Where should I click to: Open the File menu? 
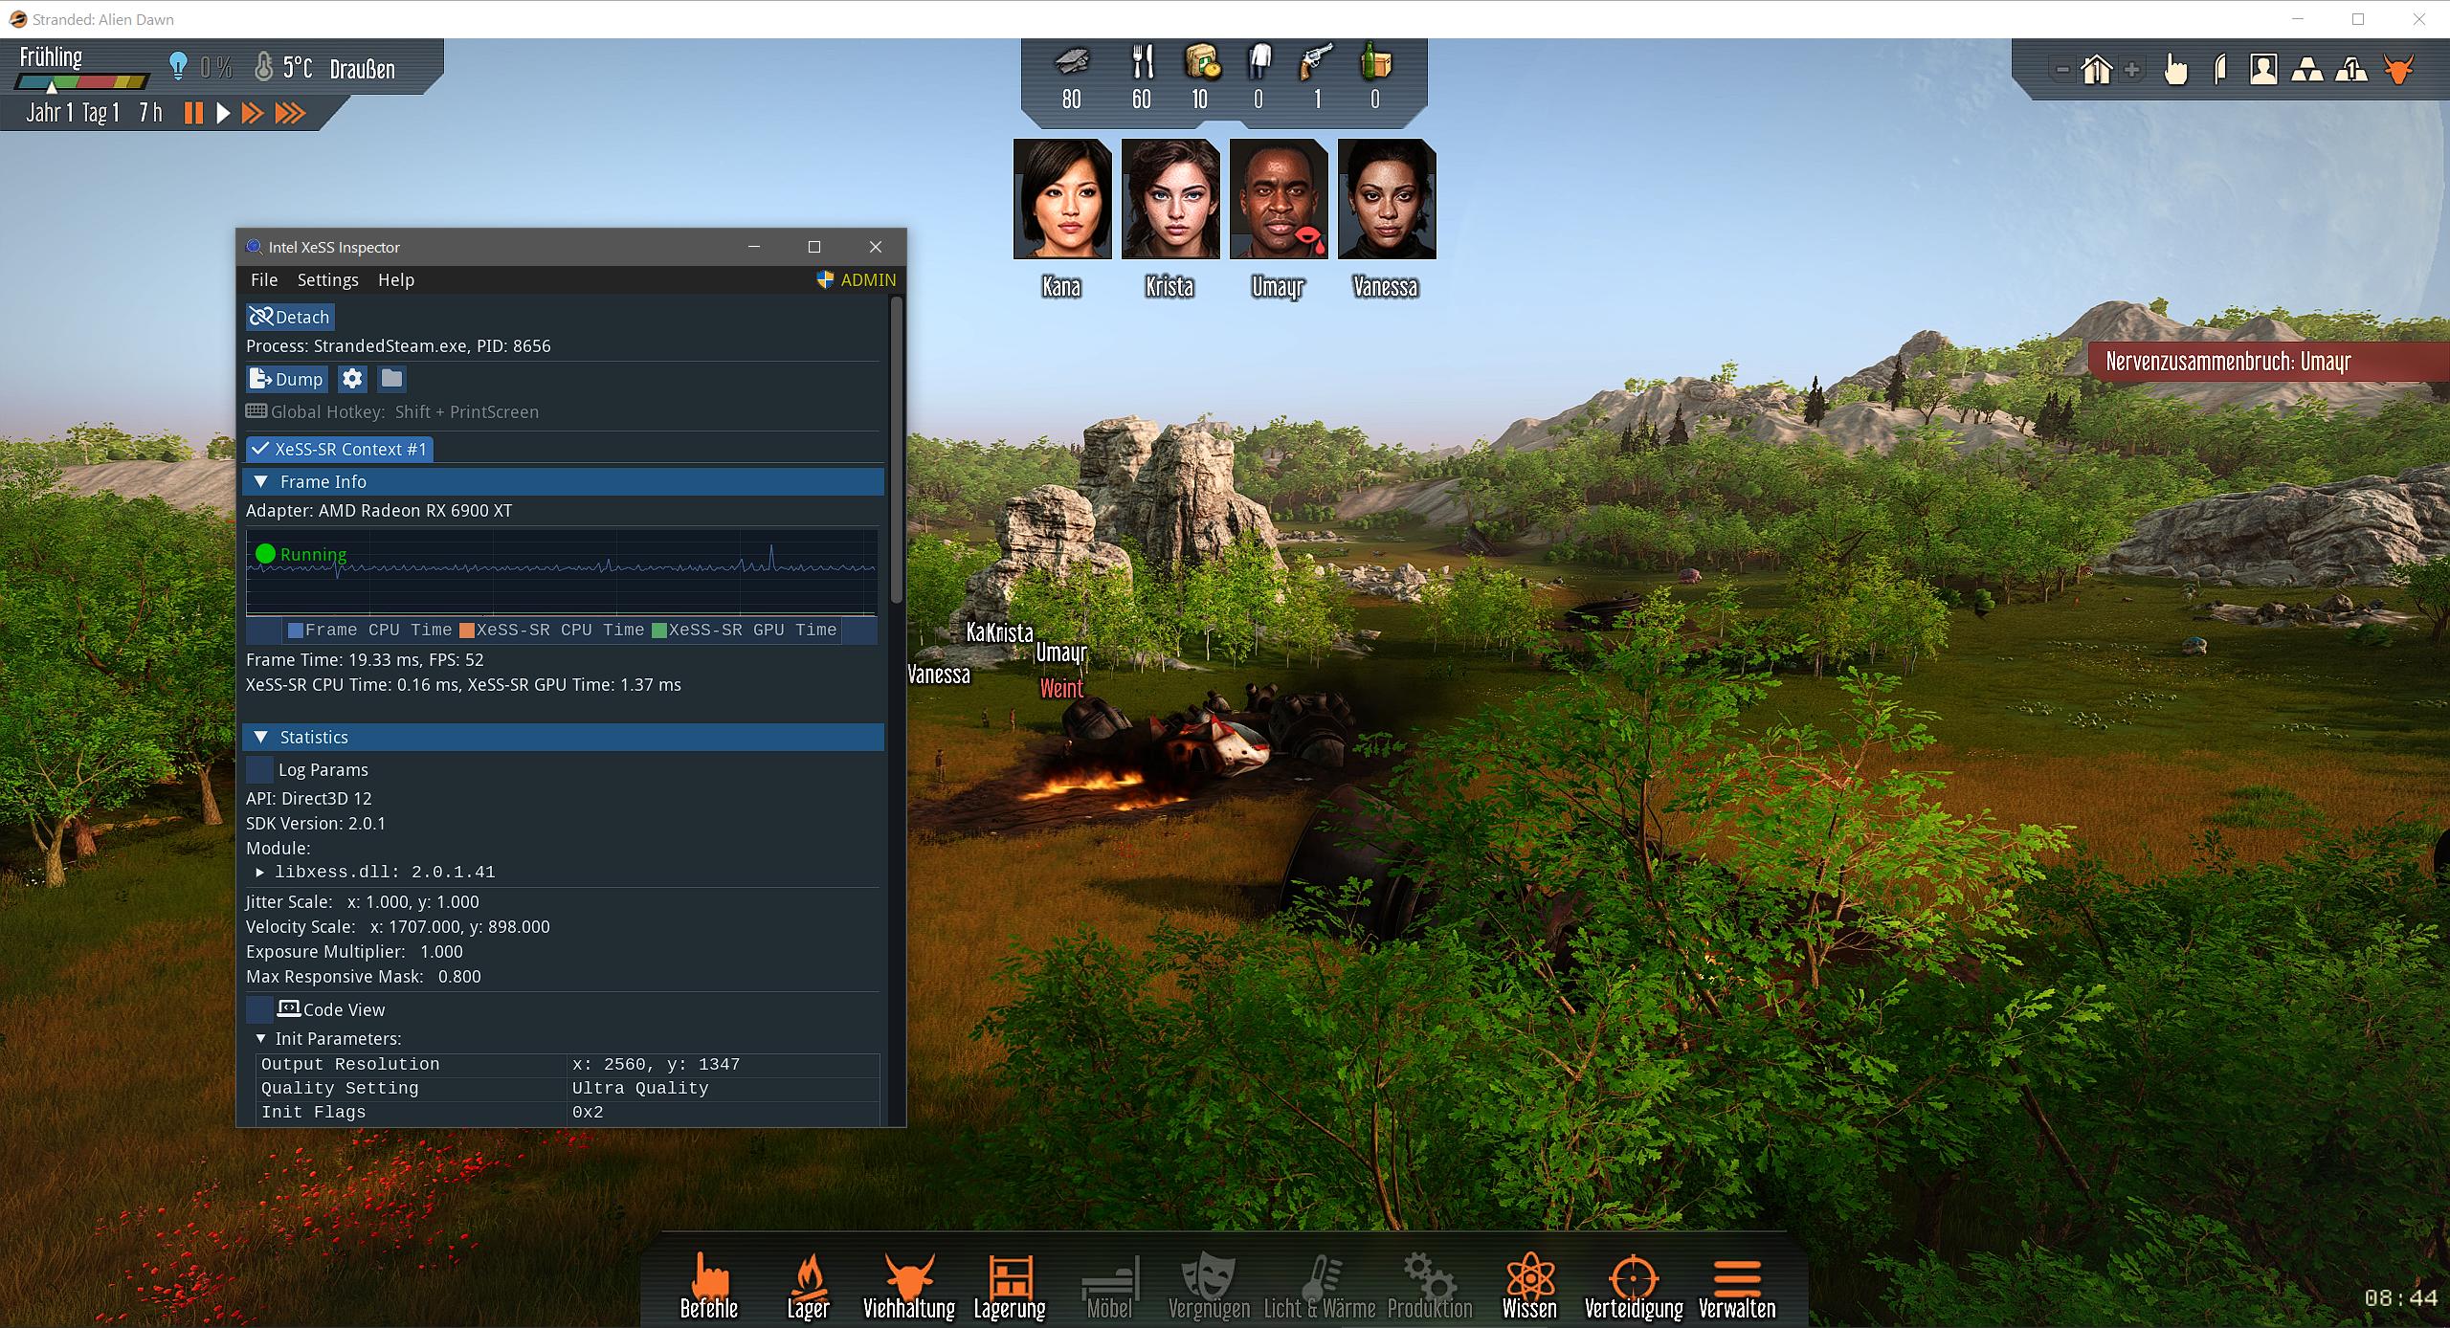[x=264, y=279]
